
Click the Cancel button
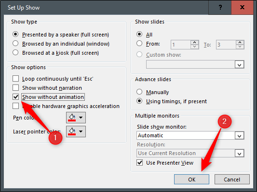pyautogui.click(x=232, y=180)
